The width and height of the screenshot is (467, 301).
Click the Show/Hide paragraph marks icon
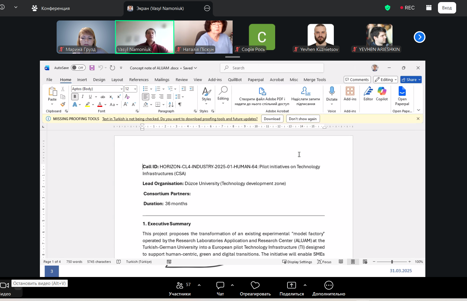[x=180, y=105]
